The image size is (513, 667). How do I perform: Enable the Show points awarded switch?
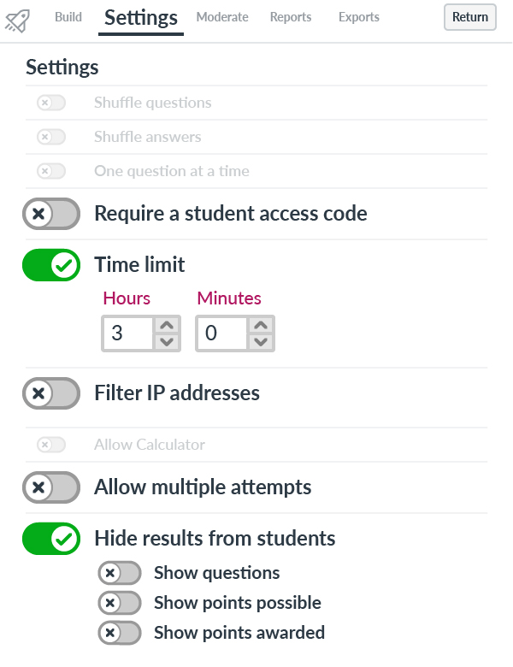120,633
